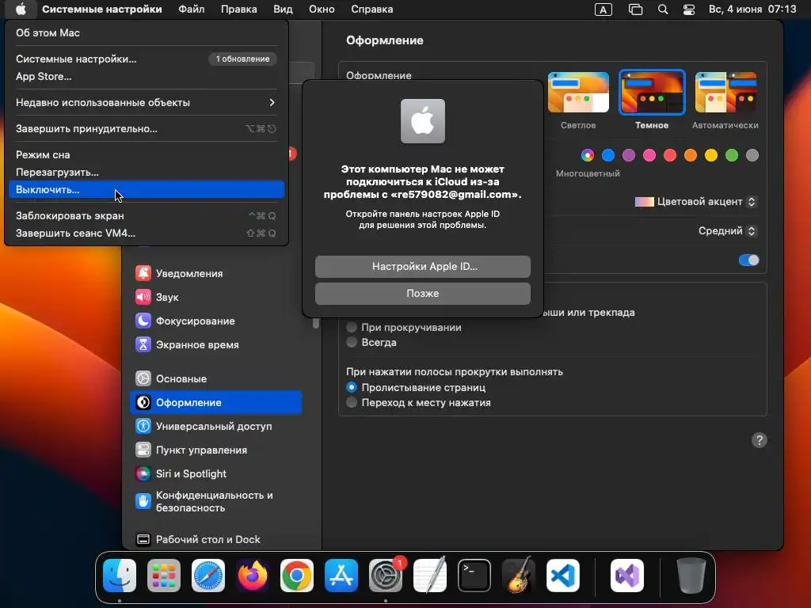
Task: Choose the Автоматически appearance thumbnail
Action: point(725,92)
